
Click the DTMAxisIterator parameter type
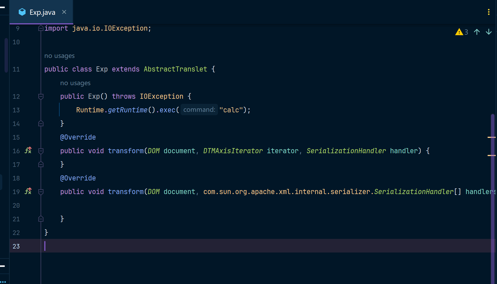pyautogui.click(x=233, y=151)
